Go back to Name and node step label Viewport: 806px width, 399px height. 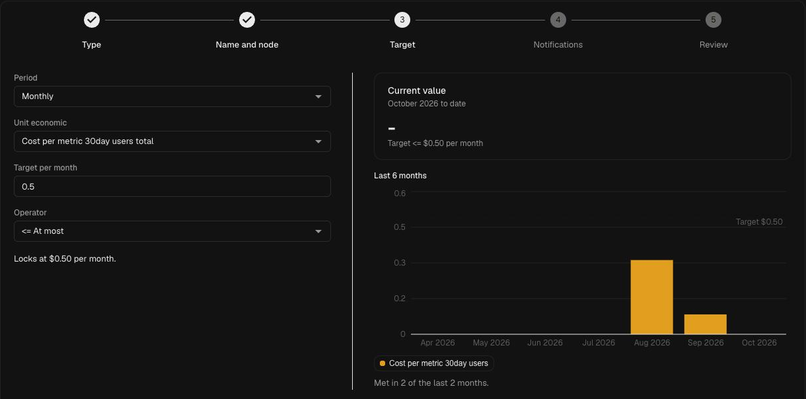point(247,45)
